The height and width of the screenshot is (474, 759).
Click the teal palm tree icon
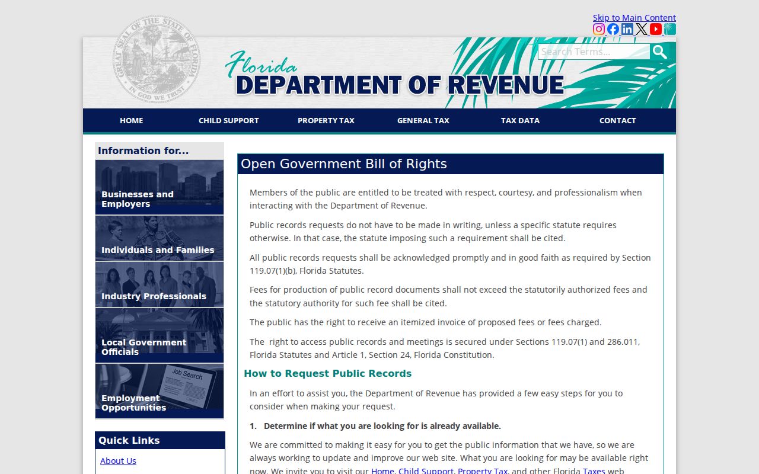click(670, 29)
